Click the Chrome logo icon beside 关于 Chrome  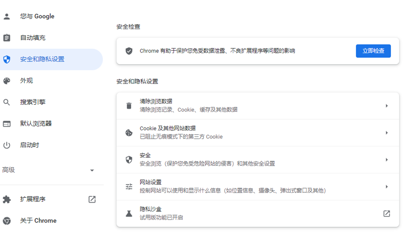pos(7,221)
